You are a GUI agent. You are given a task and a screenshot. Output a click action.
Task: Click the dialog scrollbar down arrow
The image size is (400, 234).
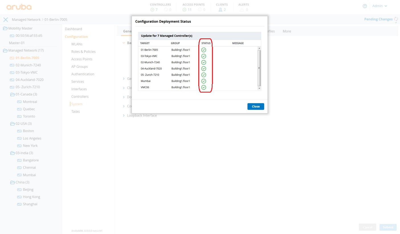[259, 88]
